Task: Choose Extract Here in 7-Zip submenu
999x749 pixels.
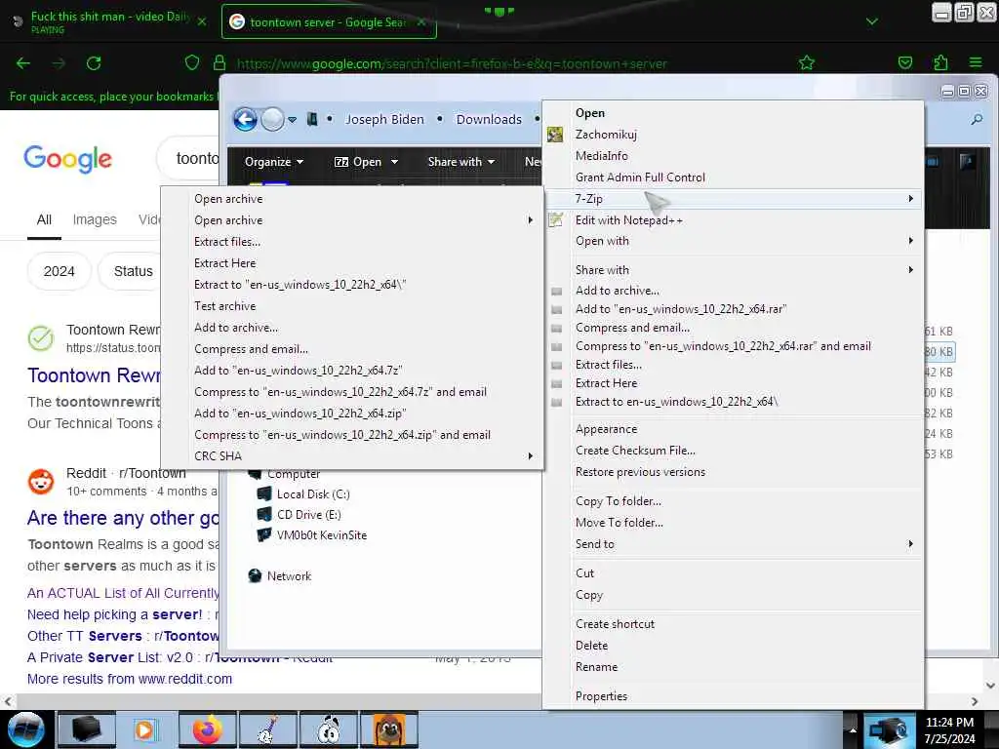Action: tap(225, 263)
